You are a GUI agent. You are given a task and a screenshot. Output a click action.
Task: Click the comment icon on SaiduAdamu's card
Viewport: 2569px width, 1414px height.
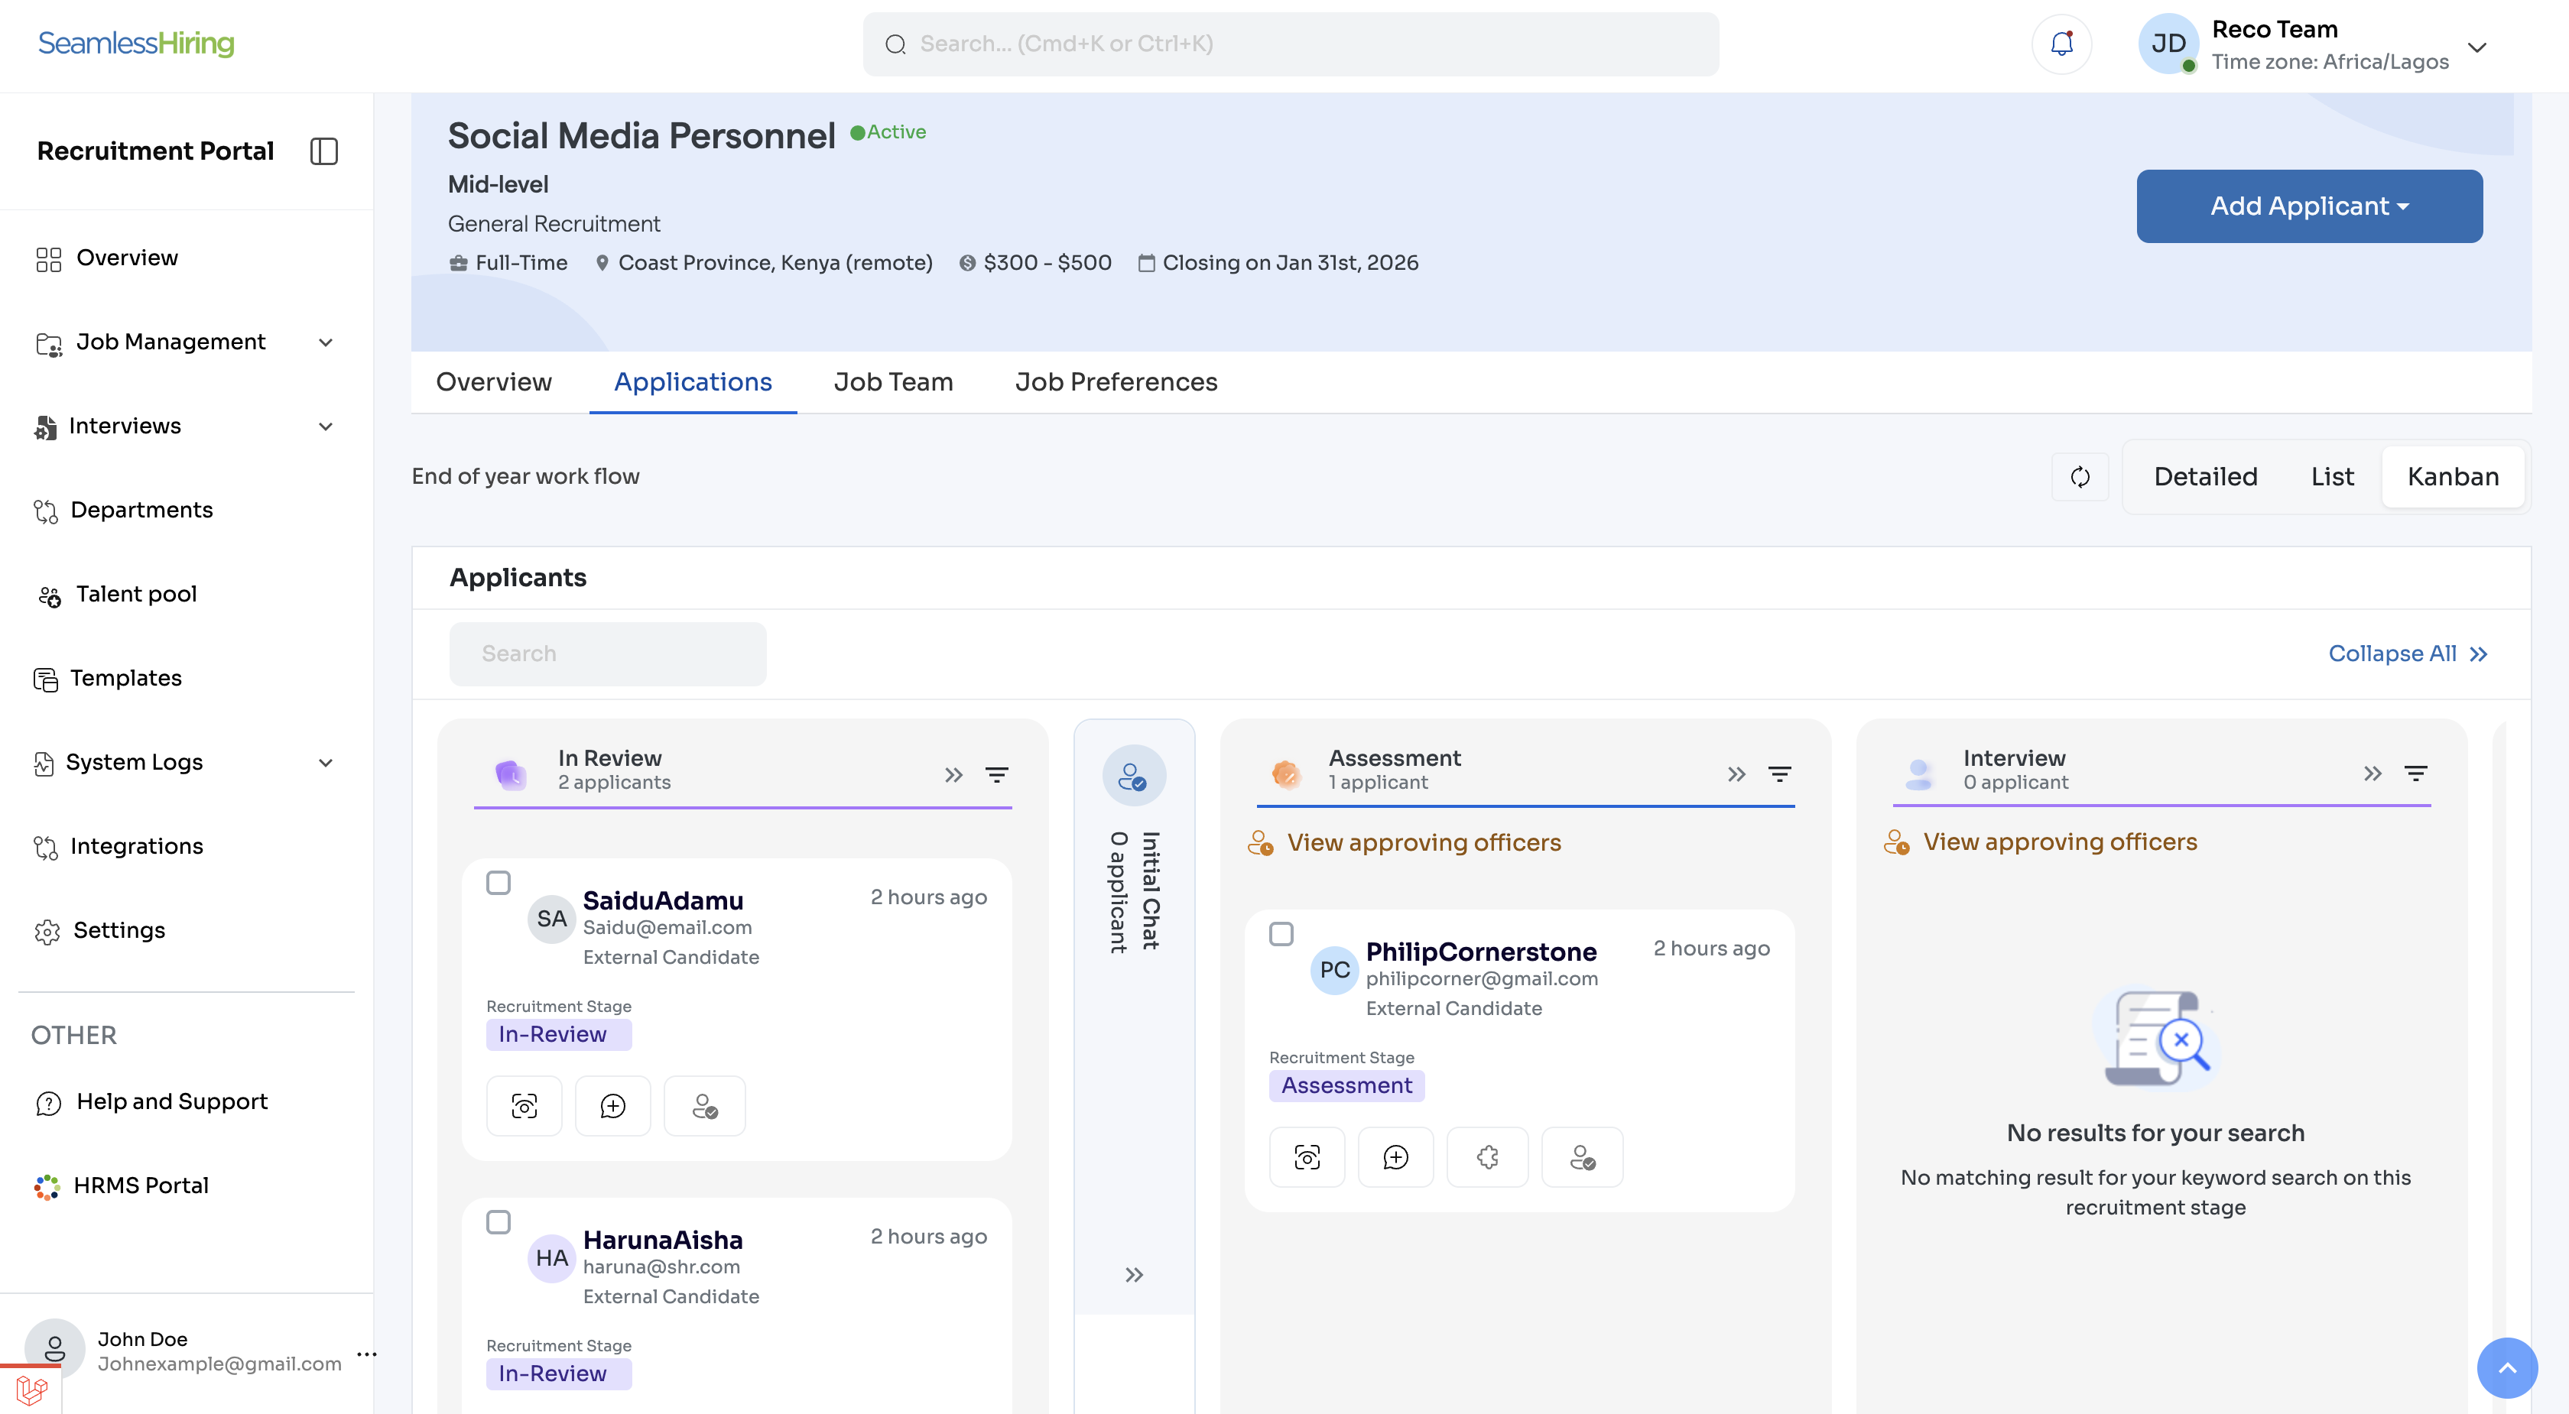point(612,1106)
